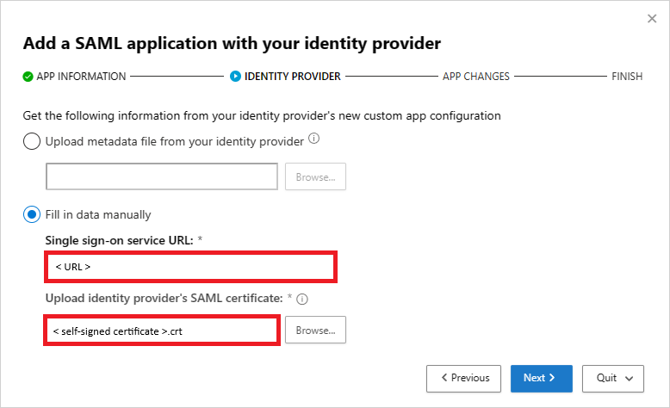Browse for the SAML certificate file

point(315,331)
